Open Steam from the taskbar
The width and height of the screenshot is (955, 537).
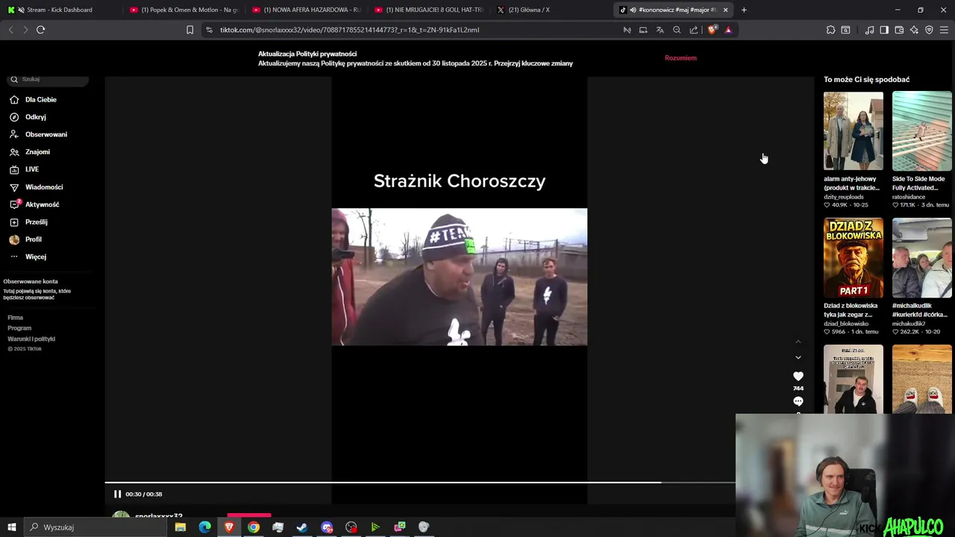(302, 527)
